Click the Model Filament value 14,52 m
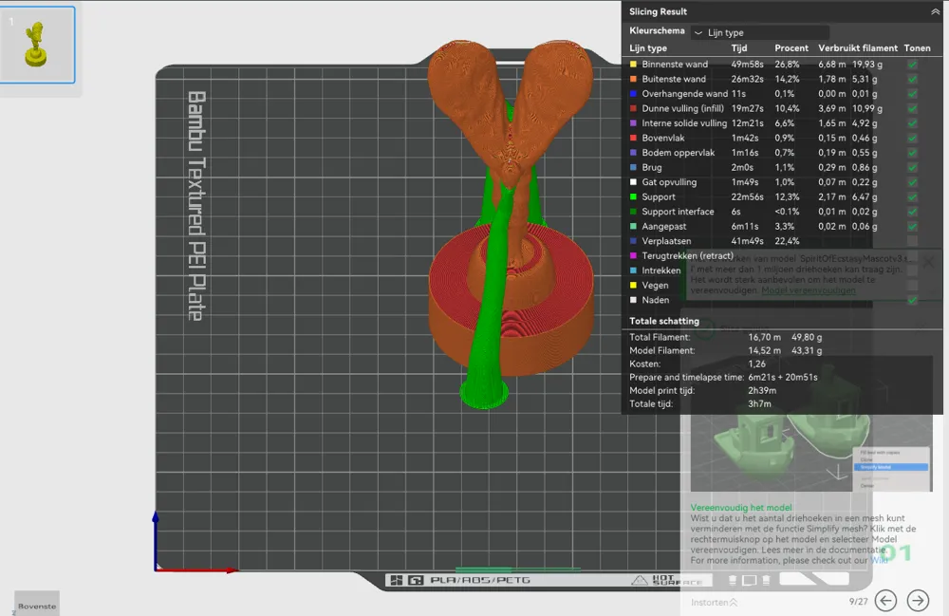Viewport: 949px width, 616px height. [764, 350]
